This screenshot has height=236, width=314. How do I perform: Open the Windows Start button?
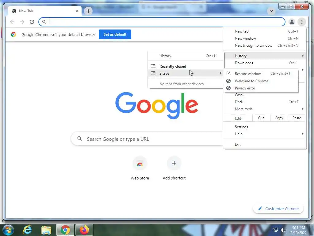[8, 230]
